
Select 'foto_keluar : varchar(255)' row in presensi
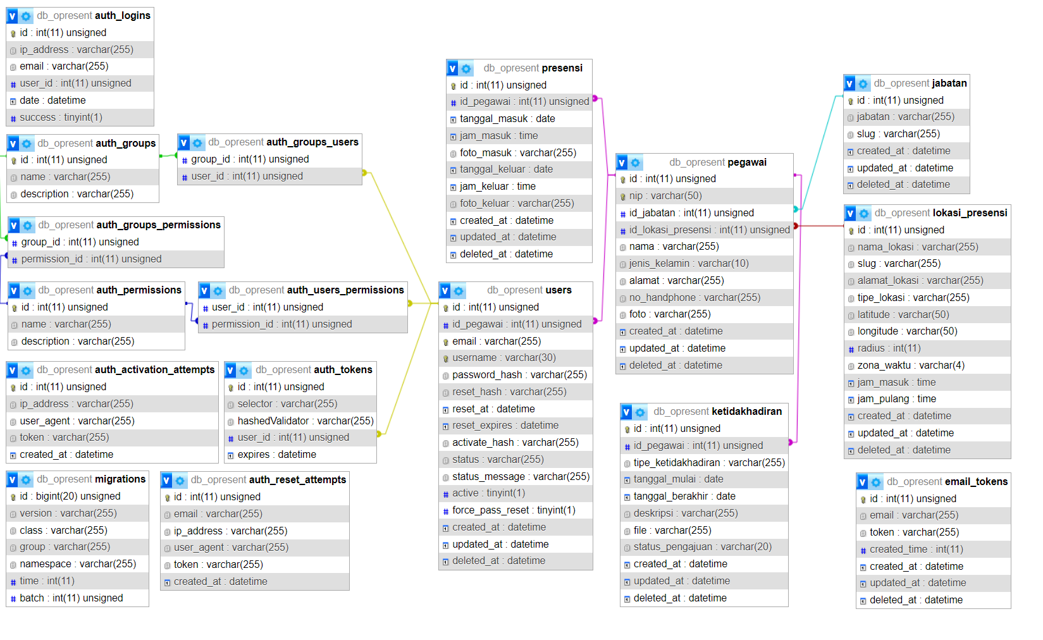(519, 204)
